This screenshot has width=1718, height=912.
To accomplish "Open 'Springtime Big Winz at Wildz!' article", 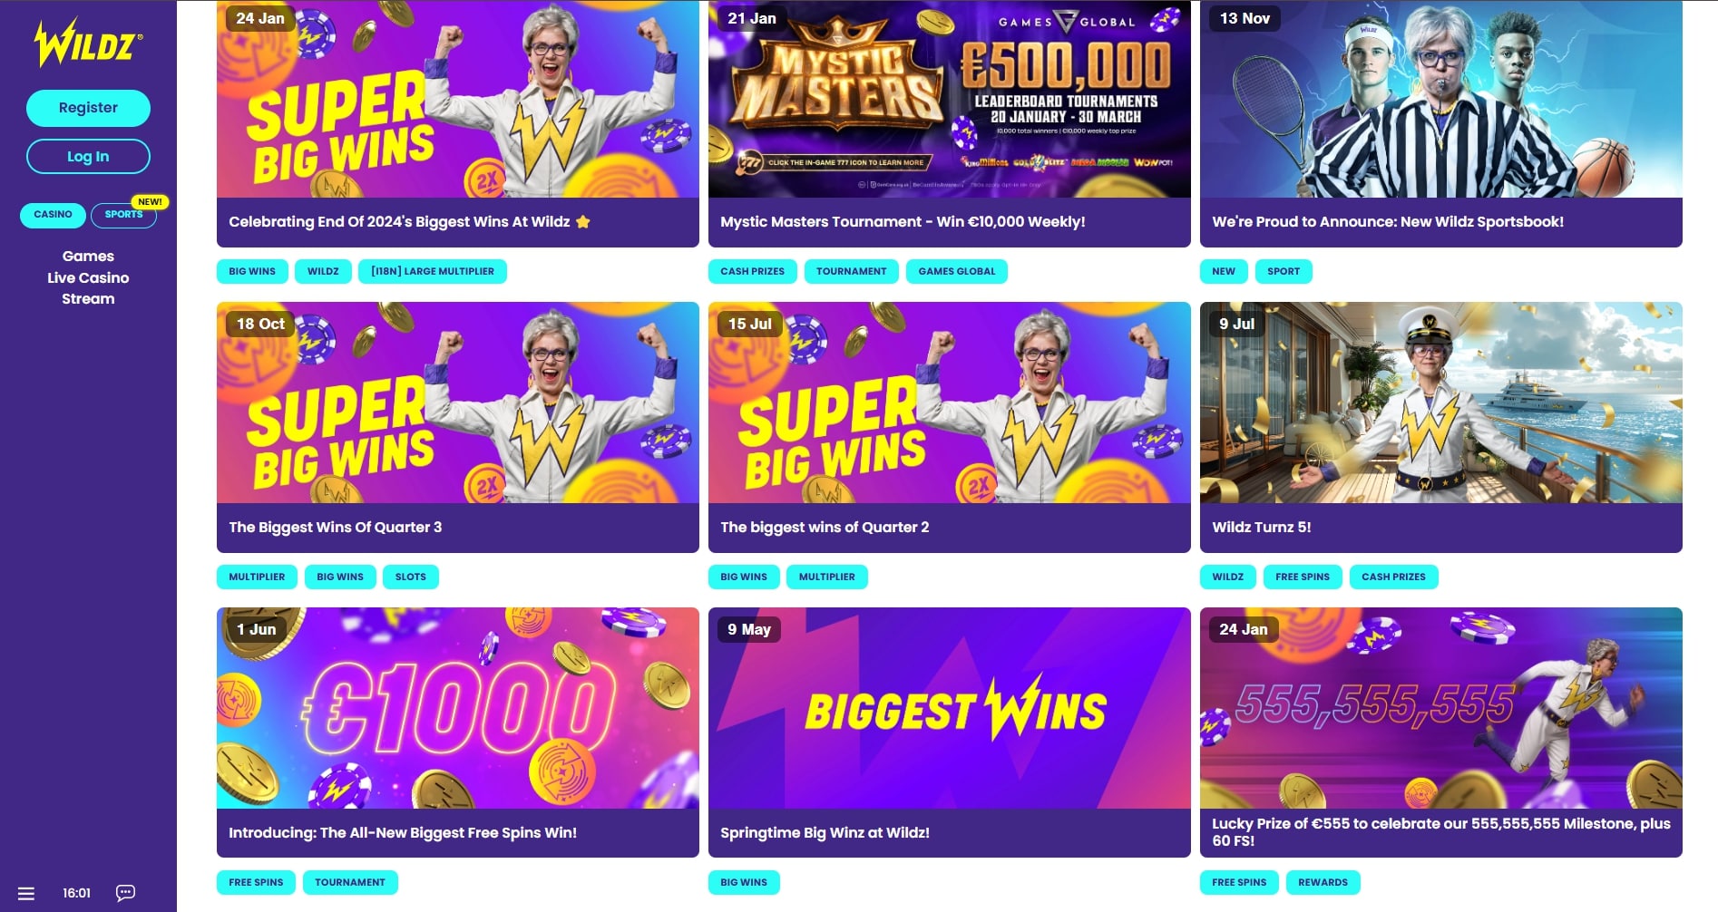I will [825, 833].
